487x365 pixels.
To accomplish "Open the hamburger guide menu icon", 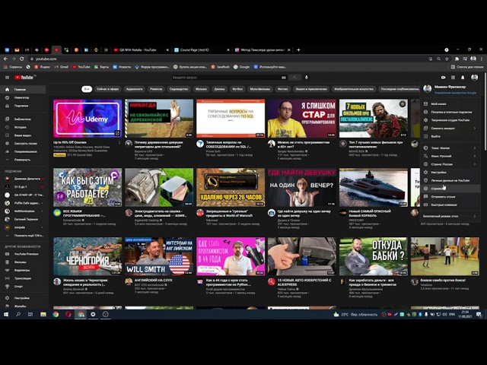I will pos(7,78).
